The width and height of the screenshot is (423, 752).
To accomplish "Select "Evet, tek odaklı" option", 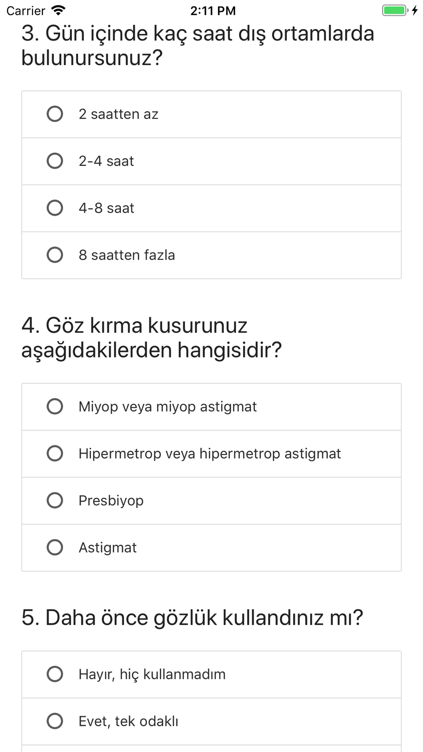I will pos(55,721).
